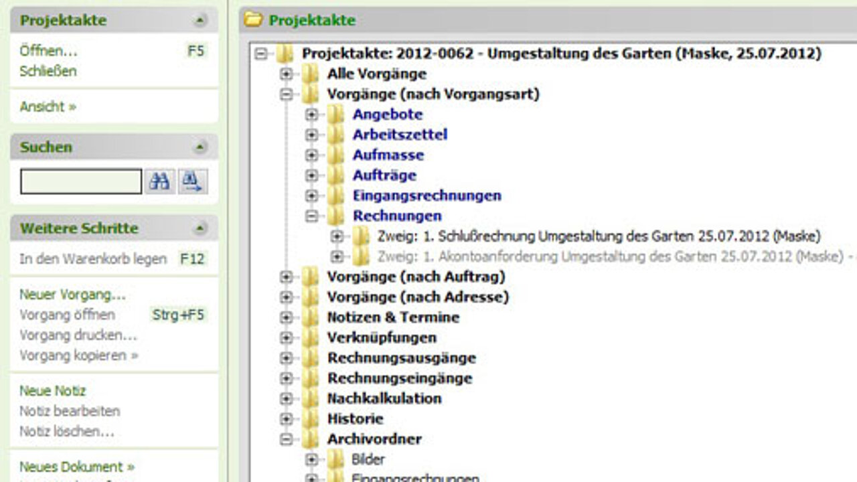Screen dimensions: 857x482
Task: Expand the Schlußrechnung Zweig node
Action: 337,236
